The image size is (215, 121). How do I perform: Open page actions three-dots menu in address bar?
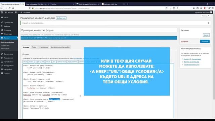pos(171,8)
